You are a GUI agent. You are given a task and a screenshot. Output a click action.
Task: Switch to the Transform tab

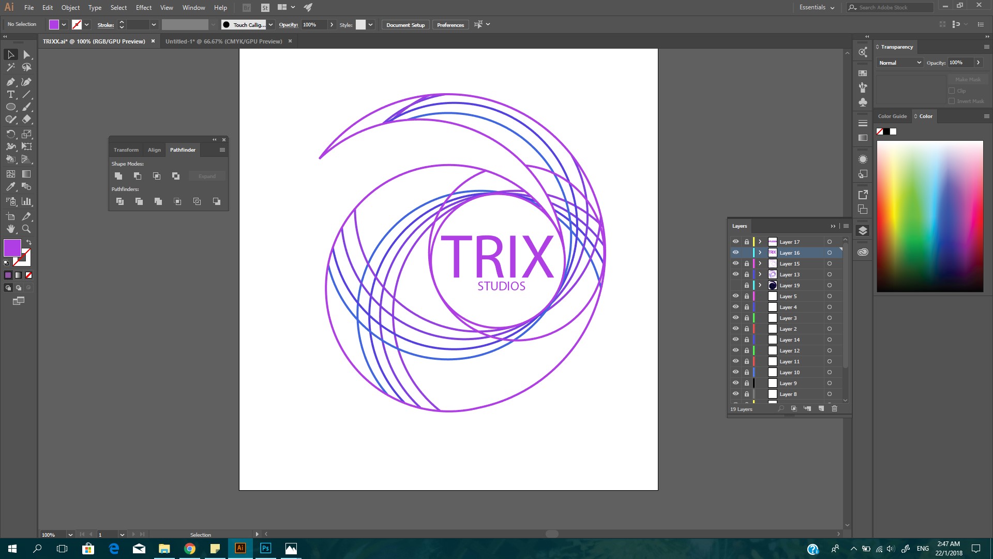[126, 150]
